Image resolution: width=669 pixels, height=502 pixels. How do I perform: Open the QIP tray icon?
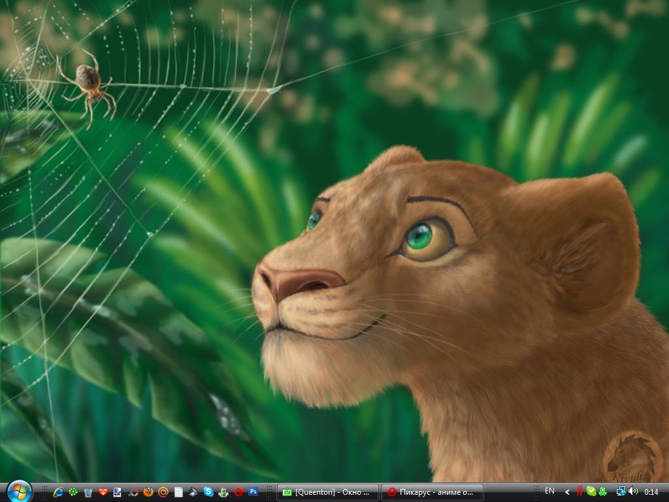tap(603, 492)
